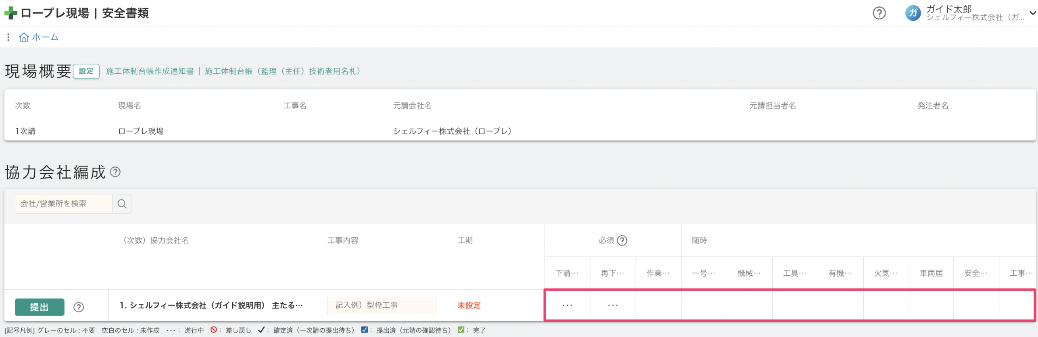Viewport: 1038px width, 337px height.
Task: Open the three-dot breadcrumb menu
Action: click(8, 37)
